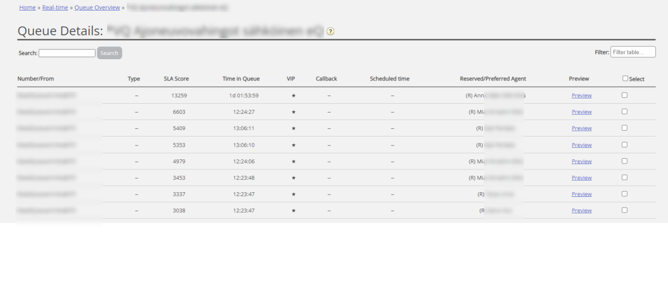Open Preview link for SLA score 5409
The width and height of the screenshot is (668, 293).
pos(581,128)
